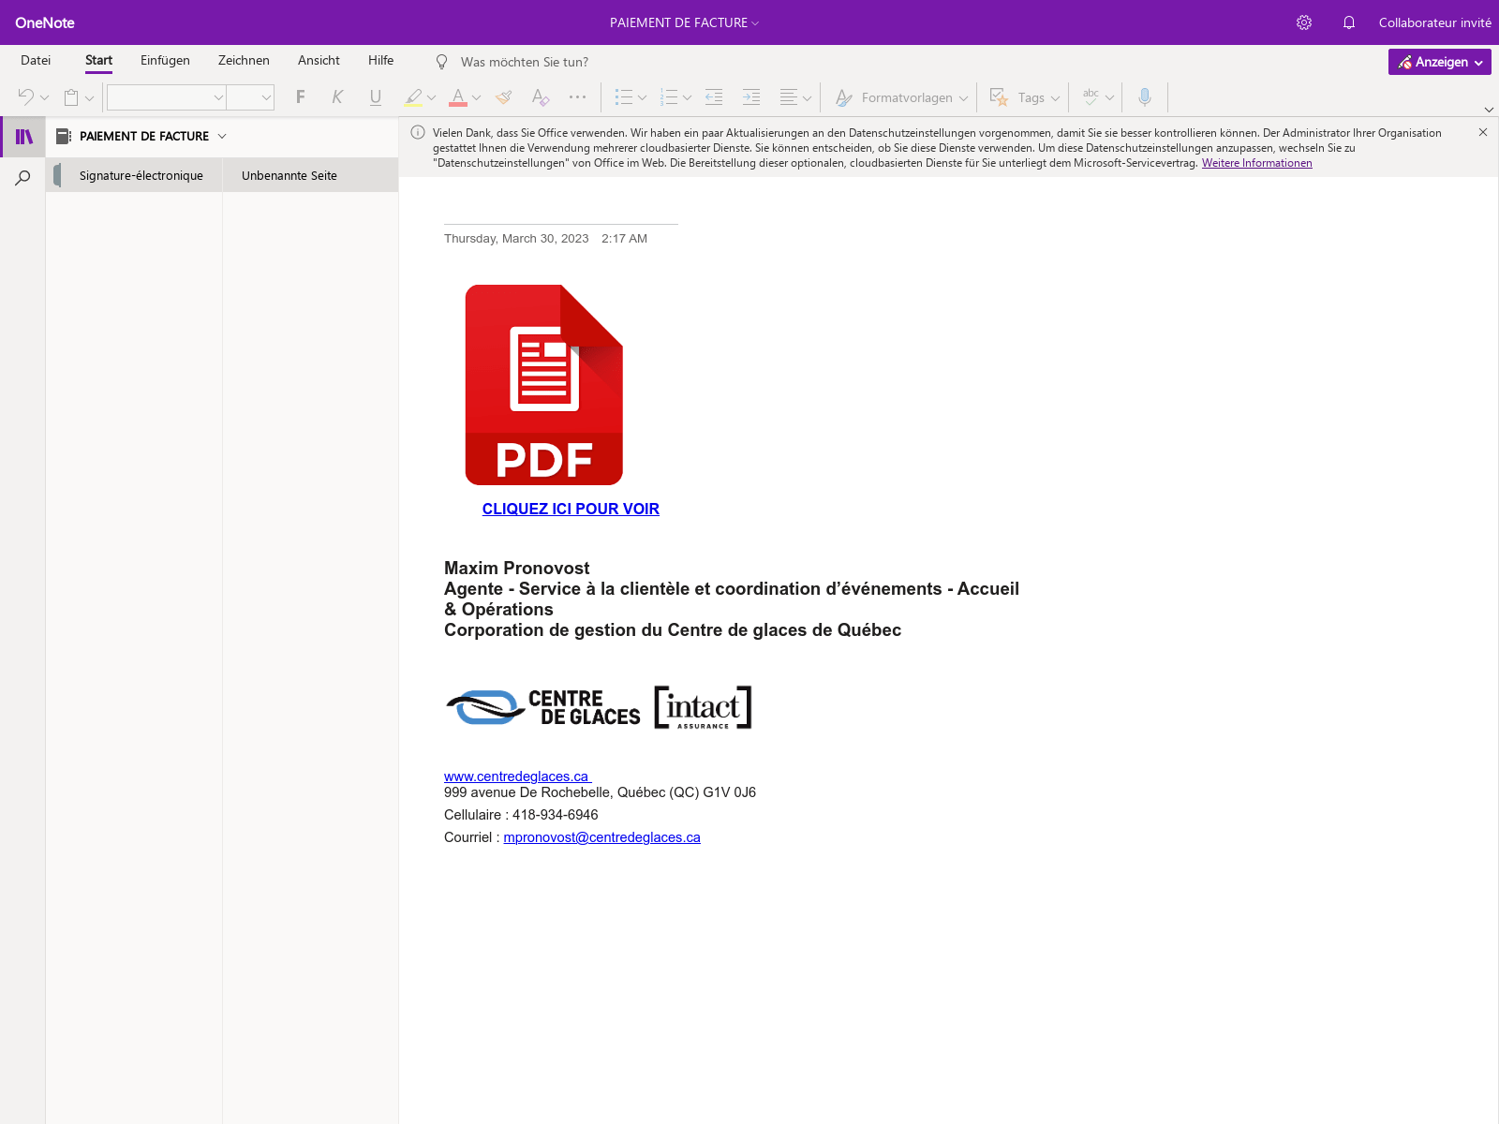Open the font name combo box
1499x1124 pixels.
pyautogui.click(x=166, y=97)
